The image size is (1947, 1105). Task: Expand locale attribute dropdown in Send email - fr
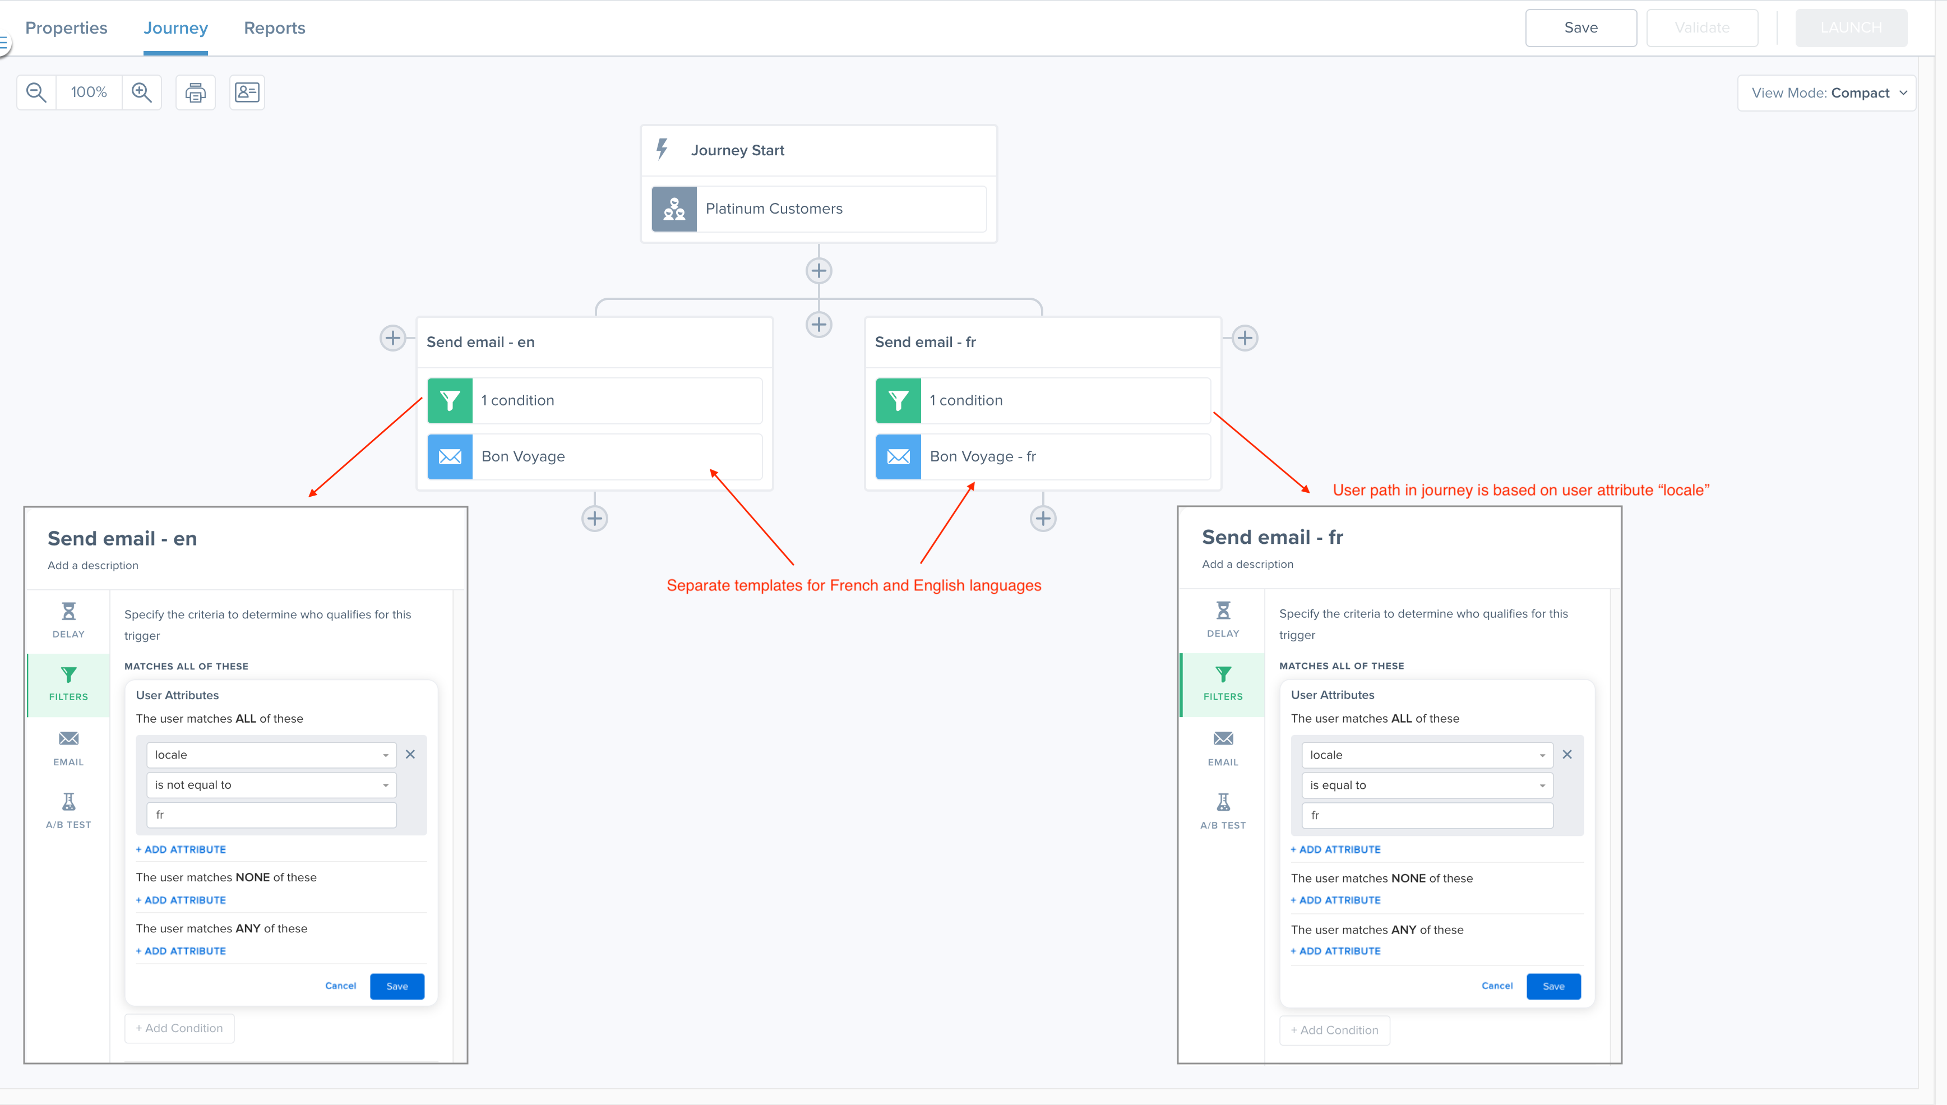click(x=1427, y=755)
